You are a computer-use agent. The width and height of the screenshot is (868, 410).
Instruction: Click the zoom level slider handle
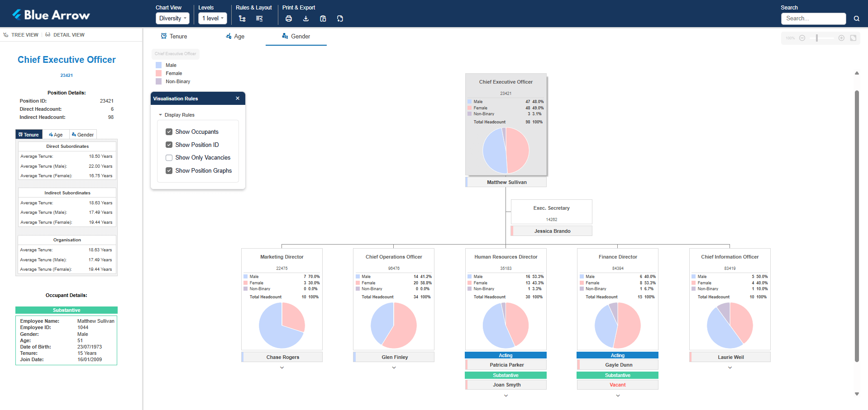[x=817, y=38]
